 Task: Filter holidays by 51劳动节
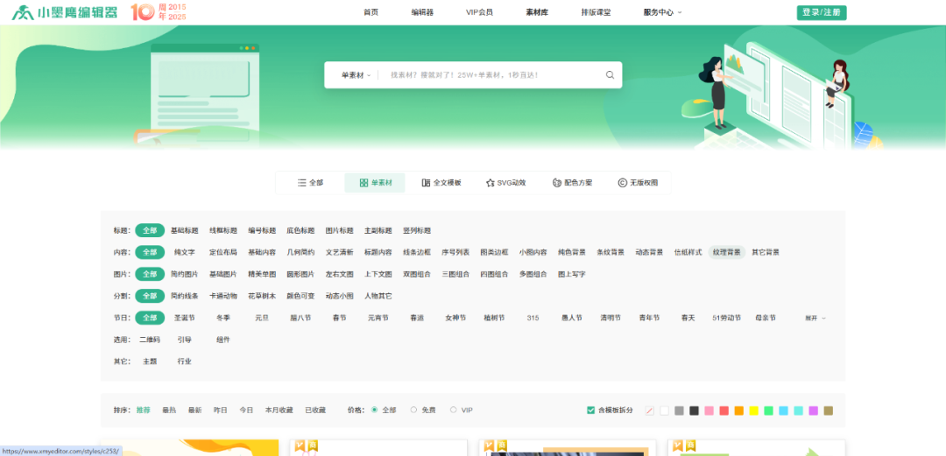[727, 317]
